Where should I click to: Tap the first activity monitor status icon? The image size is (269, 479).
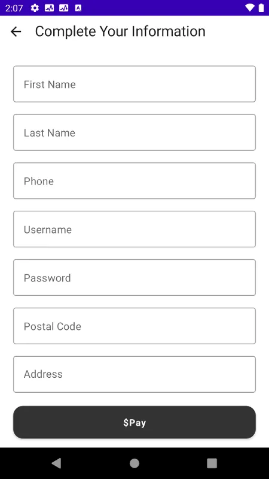49,8
